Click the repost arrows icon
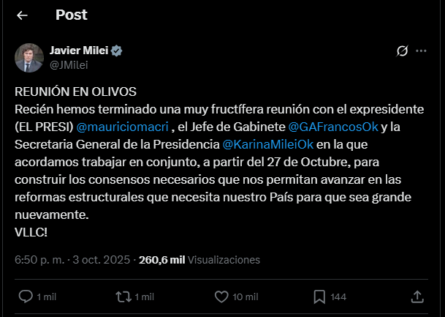The image size is (445, 317). click(124, 297)
